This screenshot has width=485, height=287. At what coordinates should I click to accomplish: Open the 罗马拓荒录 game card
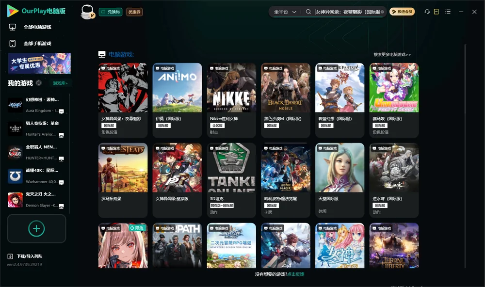(x=123, y=180)
